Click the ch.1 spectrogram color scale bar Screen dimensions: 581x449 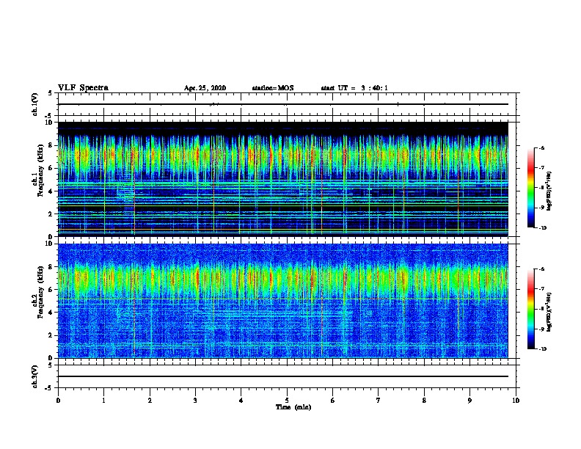(530, 188)
